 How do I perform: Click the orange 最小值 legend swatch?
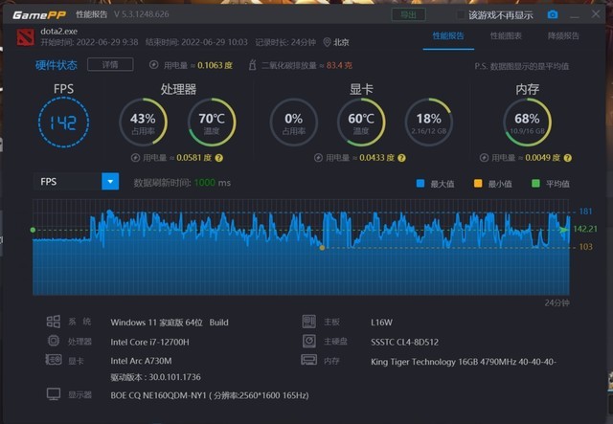coord(478,183)
